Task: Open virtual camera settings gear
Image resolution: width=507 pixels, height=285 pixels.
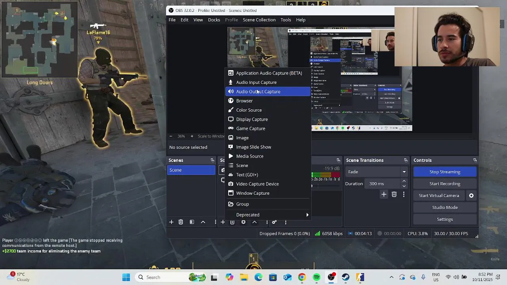Action: coord(471,196)
